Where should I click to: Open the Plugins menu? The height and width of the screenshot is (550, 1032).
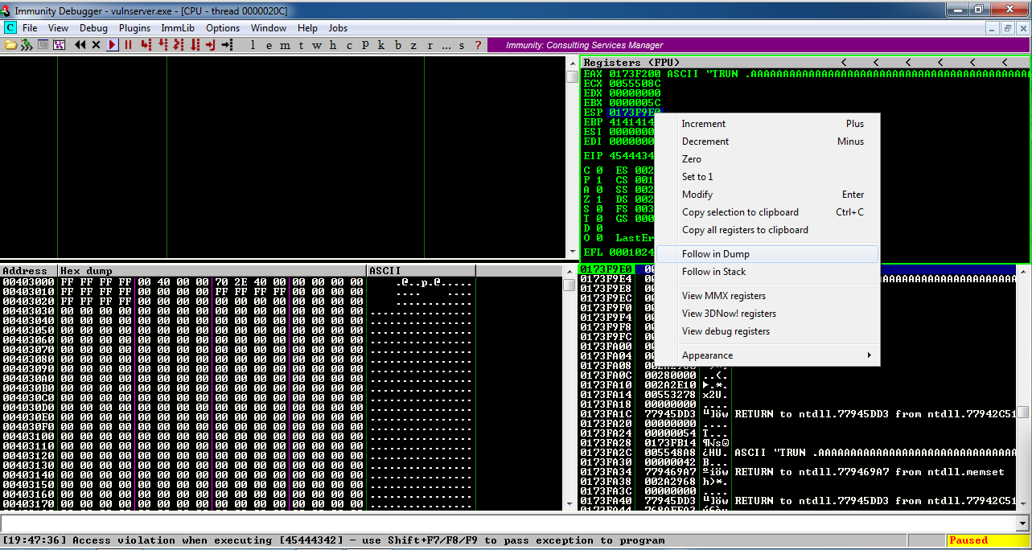tap(134, 28)
